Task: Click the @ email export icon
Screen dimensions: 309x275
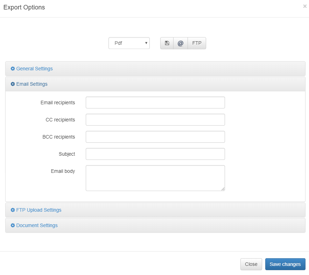Action: [181, 43]
